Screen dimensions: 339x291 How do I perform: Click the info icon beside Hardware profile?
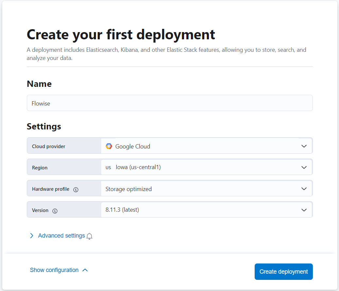click(x=76, y=189)
